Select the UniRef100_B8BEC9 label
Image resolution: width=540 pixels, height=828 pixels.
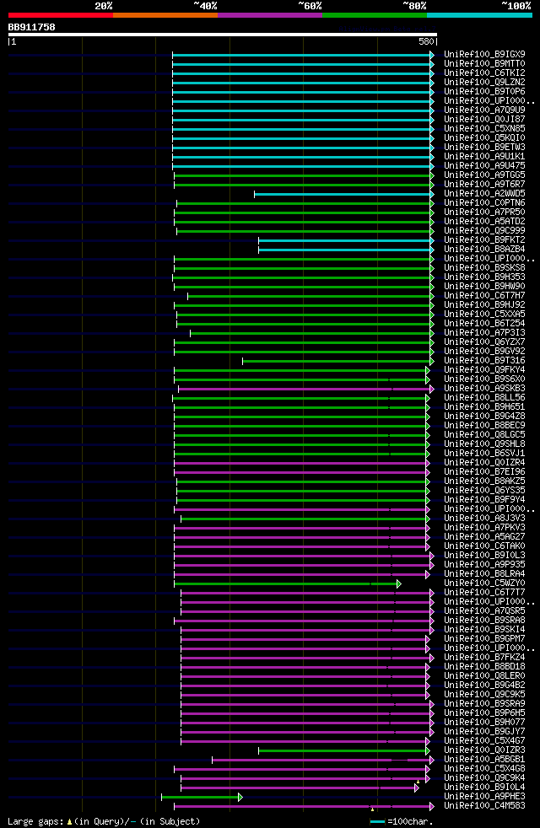(x=484, y=426)
